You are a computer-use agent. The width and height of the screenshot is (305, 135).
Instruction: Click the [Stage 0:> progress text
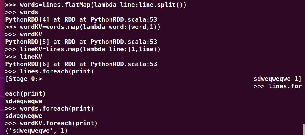tap(24, 79)
